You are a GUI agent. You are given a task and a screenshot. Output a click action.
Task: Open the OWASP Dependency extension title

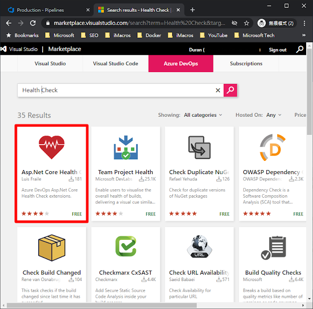pos(273,172)
